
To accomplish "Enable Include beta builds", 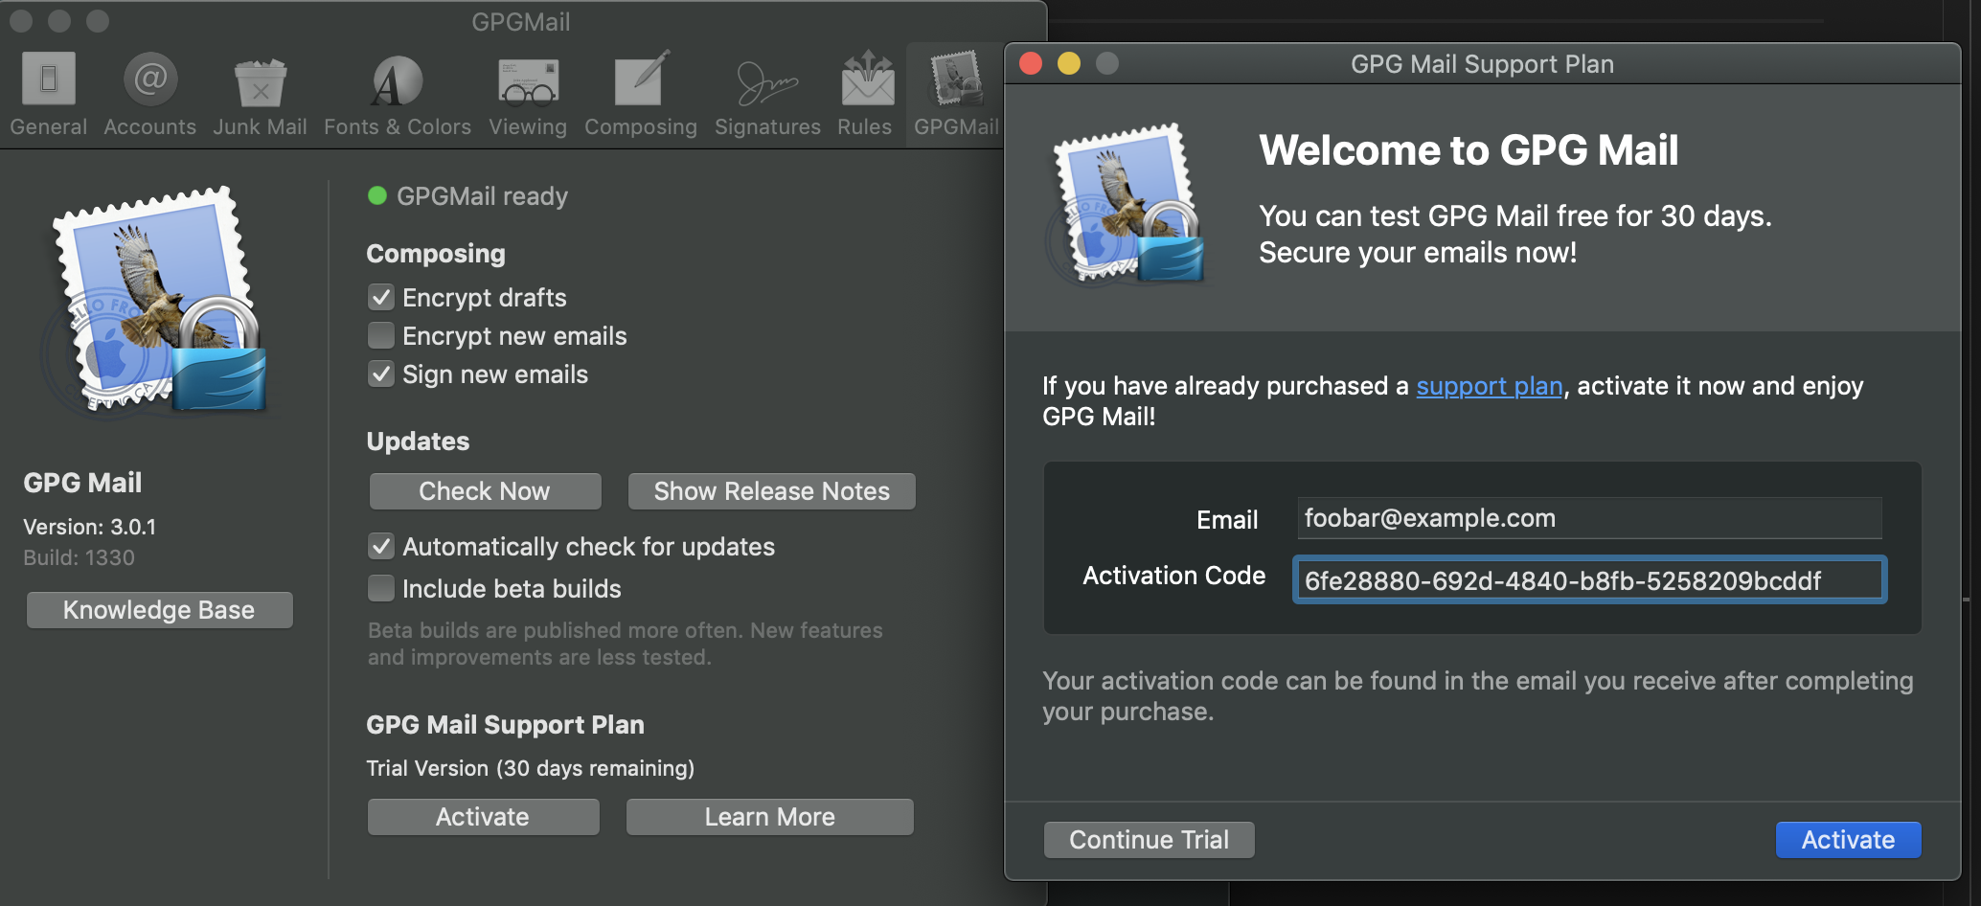I will (381, 588).
